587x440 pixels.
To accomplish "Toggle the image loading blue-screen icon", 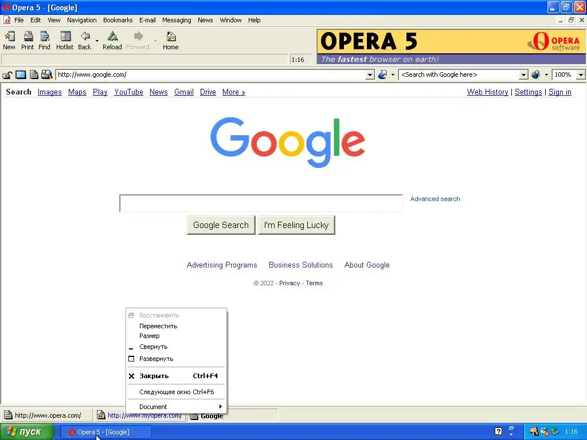I will coord(21,75).
